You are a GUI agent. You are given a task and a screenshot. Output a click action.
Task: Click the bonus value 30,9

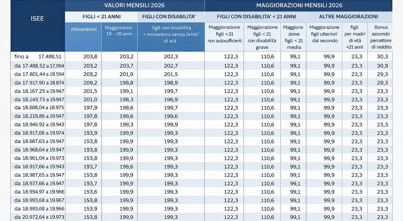point(382,66)
